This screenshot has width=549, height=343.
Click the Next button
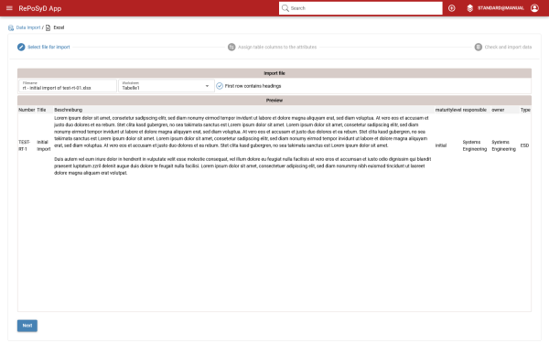(27, 326)
